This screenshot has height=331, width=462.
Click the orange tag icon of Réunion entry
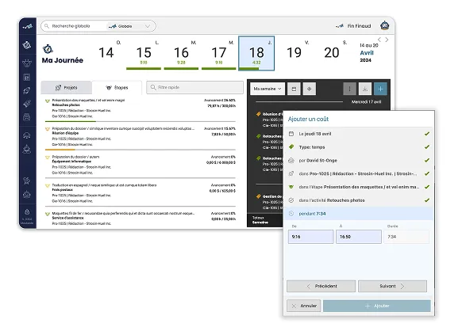pyautogui.click(x=259, y=114)
